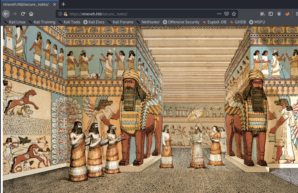The height and width of the screenshot is (193, 298).
Task: Save page to Pocket
Action: tap(227, 14)
